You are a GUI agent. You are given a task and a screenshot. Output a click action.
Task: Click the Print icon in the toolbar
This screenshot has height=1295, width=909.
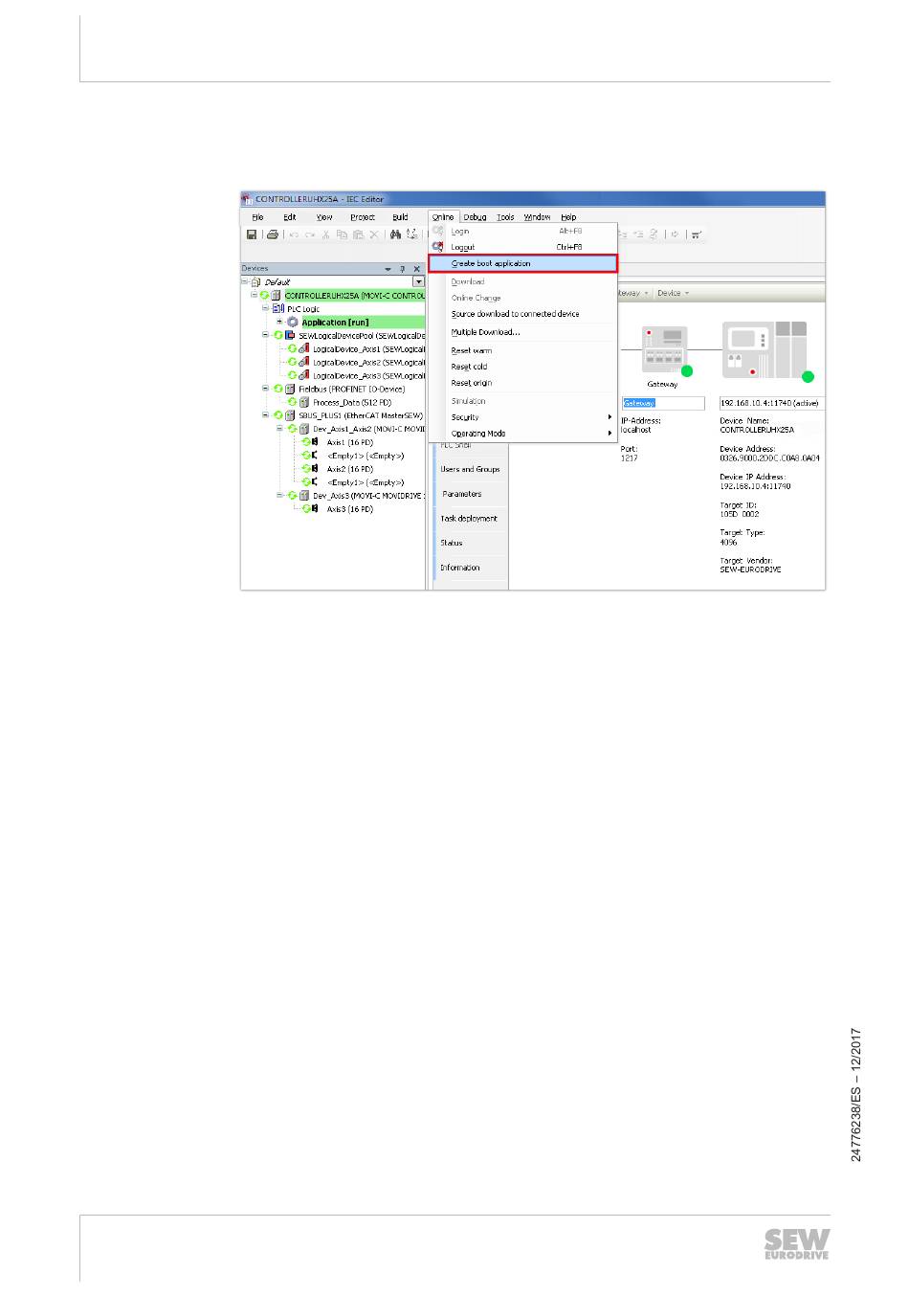pos(273,234)
